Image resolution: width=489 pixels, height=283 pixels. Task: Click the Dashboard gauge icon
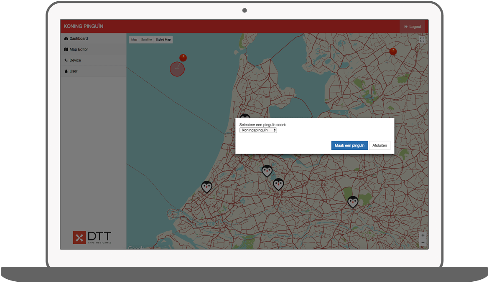tap(66, 38)
